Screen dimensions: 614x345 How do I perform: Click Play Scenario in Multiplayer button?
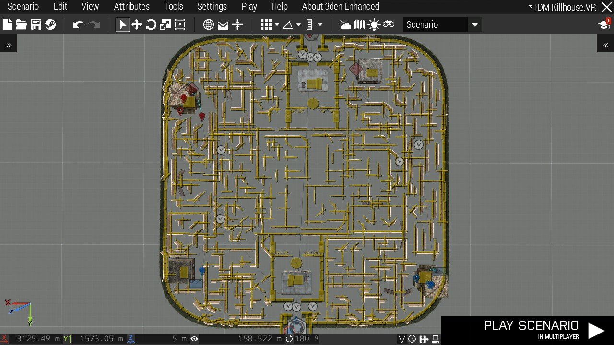point(528,330)
